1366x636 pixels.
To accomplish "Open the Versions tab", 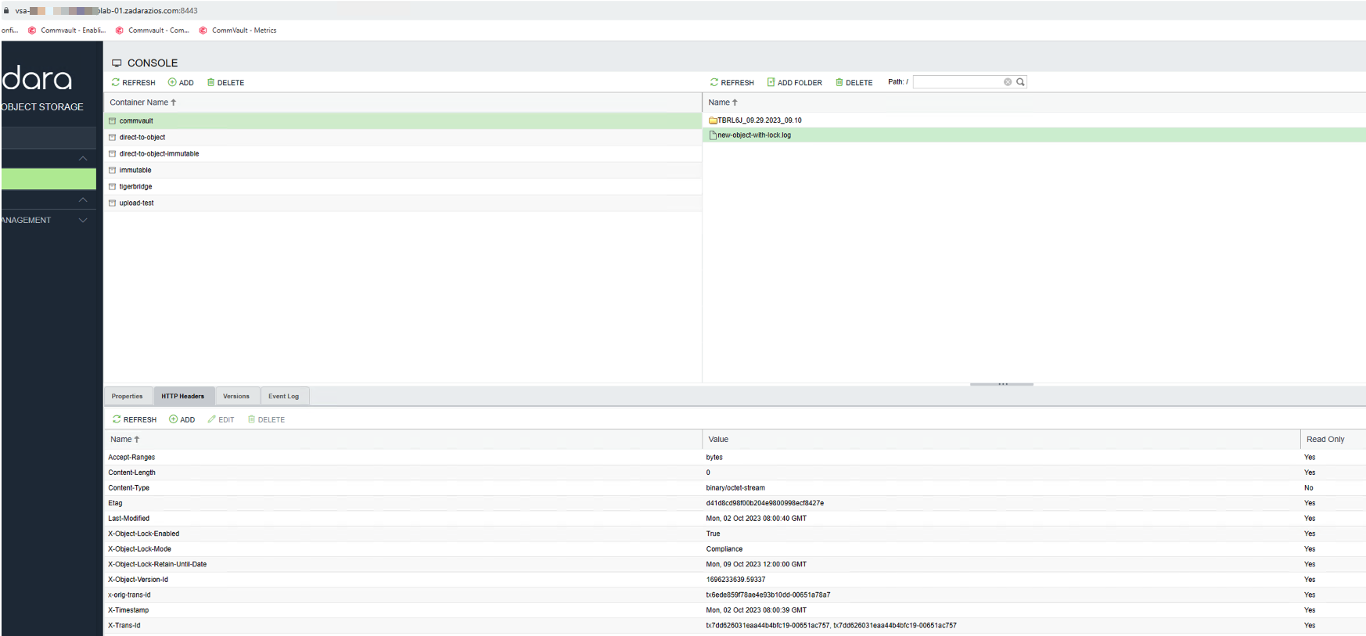I will click(235, 397).
